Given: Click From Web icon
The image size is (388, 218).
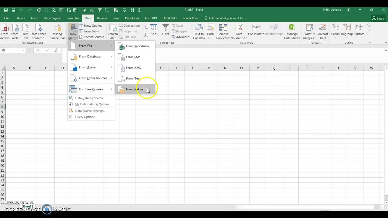Looking at the screenshot, I should [15, 32].
